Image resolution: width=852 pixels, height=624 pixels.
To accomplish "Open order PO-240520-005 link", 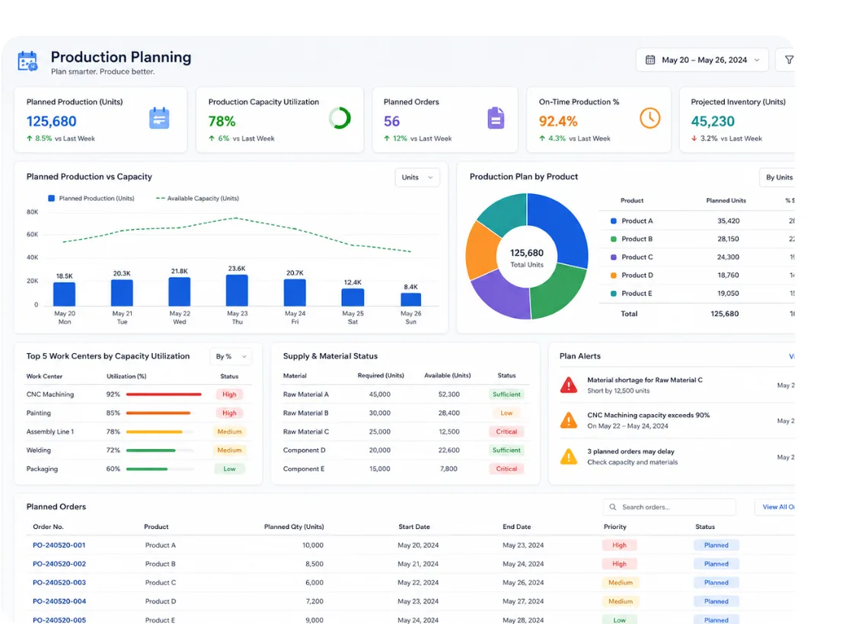I will tap(59, 619).
